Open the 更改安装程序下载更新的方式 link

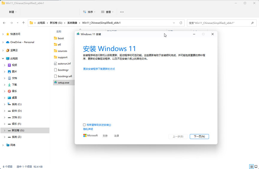(99, 69)
